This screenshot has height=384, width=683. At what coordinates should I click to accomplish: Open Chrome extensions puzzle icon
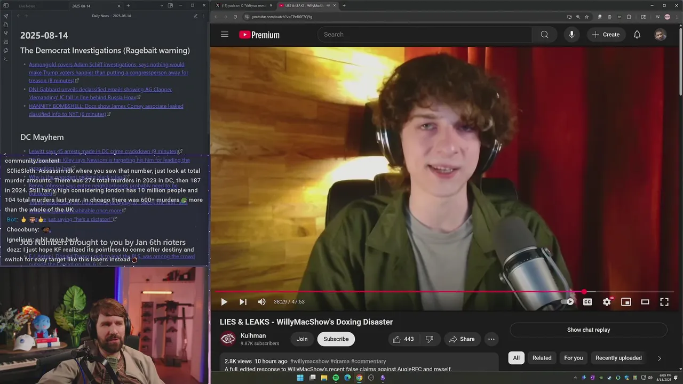[x=629, y=17]
